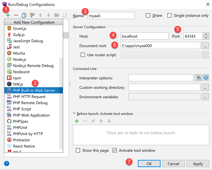Open Edit Defaults wrench icon
Image resolution: width=212 pixels, height=170 pixels.
click(32, 15)
